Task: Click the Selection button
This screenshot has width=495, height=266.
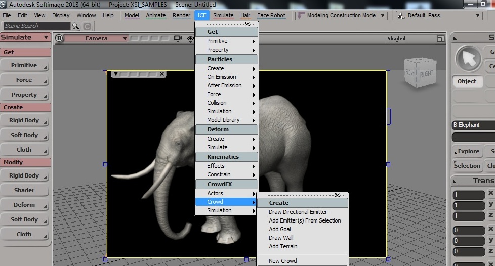Action: point(467,166)
